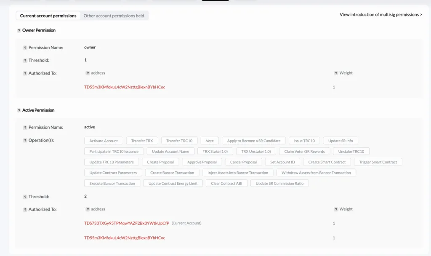Click the Trigger Smart Contract tag
The height and width of the screenshot is (256, 431).
pos(378,162)
